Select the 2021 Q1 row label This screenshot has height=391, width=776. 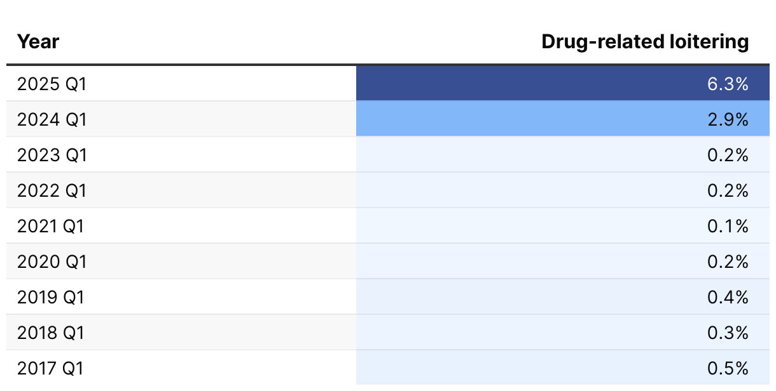(x=51, y=226)
